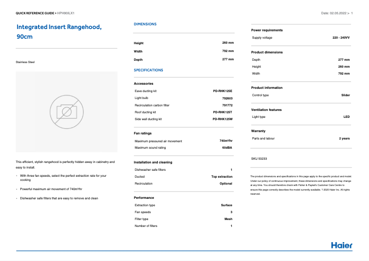Viewport: 369px width, 261px height.
Task: Click the SKU 50233 text
Action: 259,158
